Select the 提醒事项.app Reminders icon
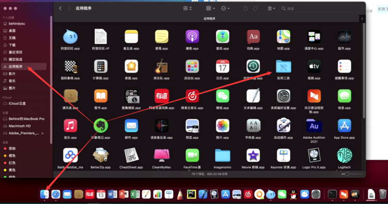The image size is (388, 204). 345,66
